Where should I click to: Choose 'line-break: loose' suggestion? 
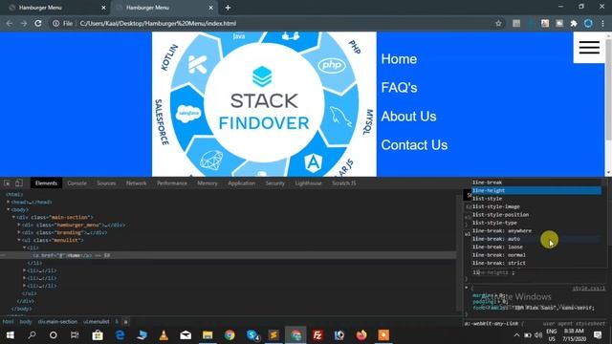coord(536,247)
